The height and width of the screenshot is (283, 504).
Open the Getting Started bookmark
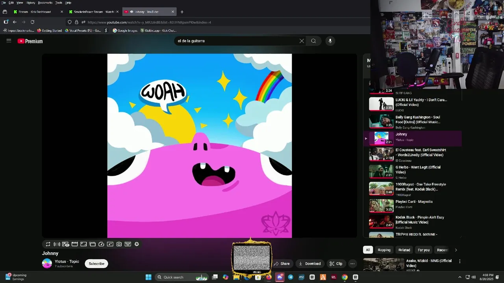49,31
